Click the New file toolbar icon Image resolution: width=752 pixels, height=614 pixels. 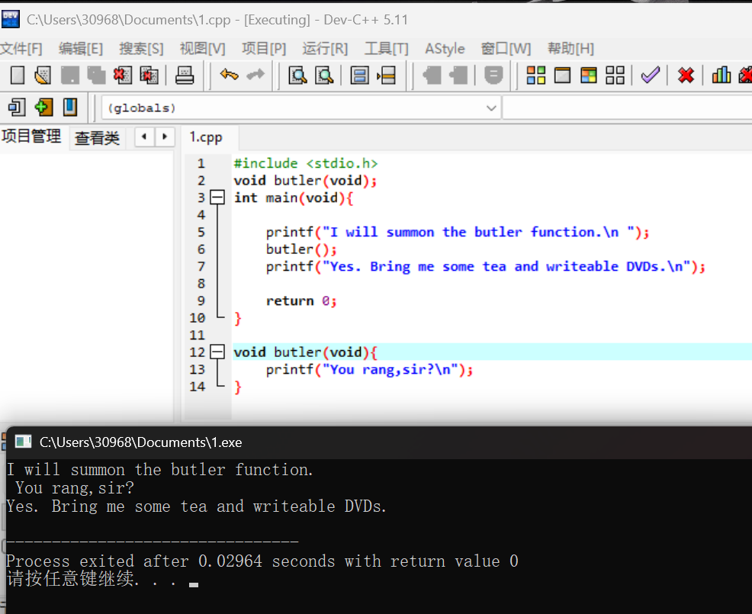point(18,76)
